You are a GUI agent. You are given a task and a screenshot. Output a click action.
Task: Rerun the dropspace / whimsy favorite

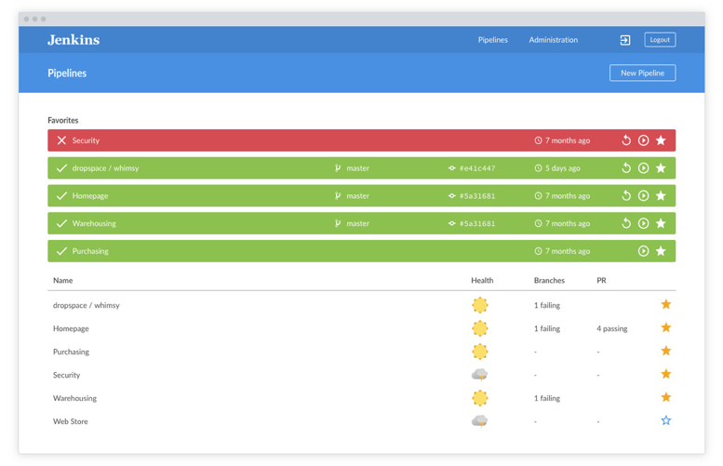point(625,167)
